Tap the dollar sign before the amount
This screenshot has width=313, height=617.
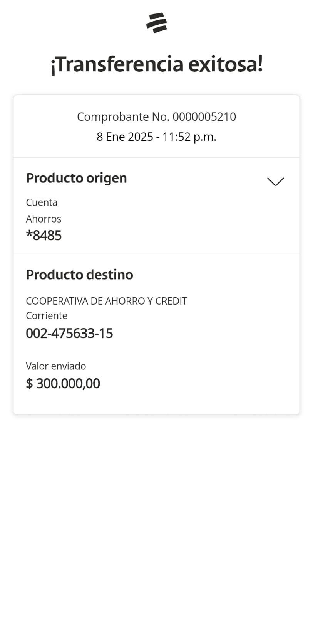[29, 384]
